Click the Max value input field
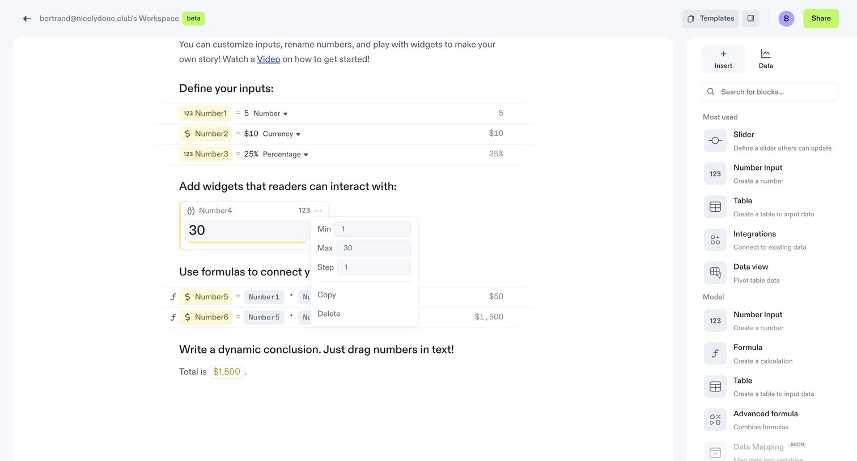Screen dimensions: 857x461 point(373,248)
